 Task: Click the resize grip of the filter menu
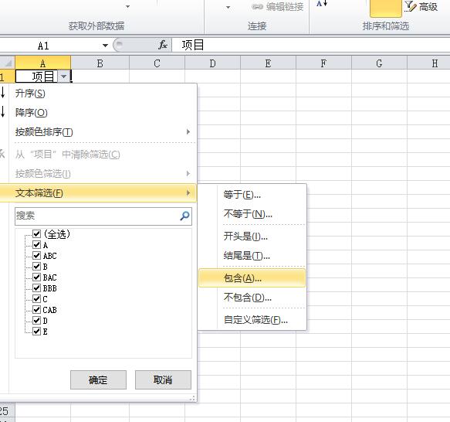[192, 398]
